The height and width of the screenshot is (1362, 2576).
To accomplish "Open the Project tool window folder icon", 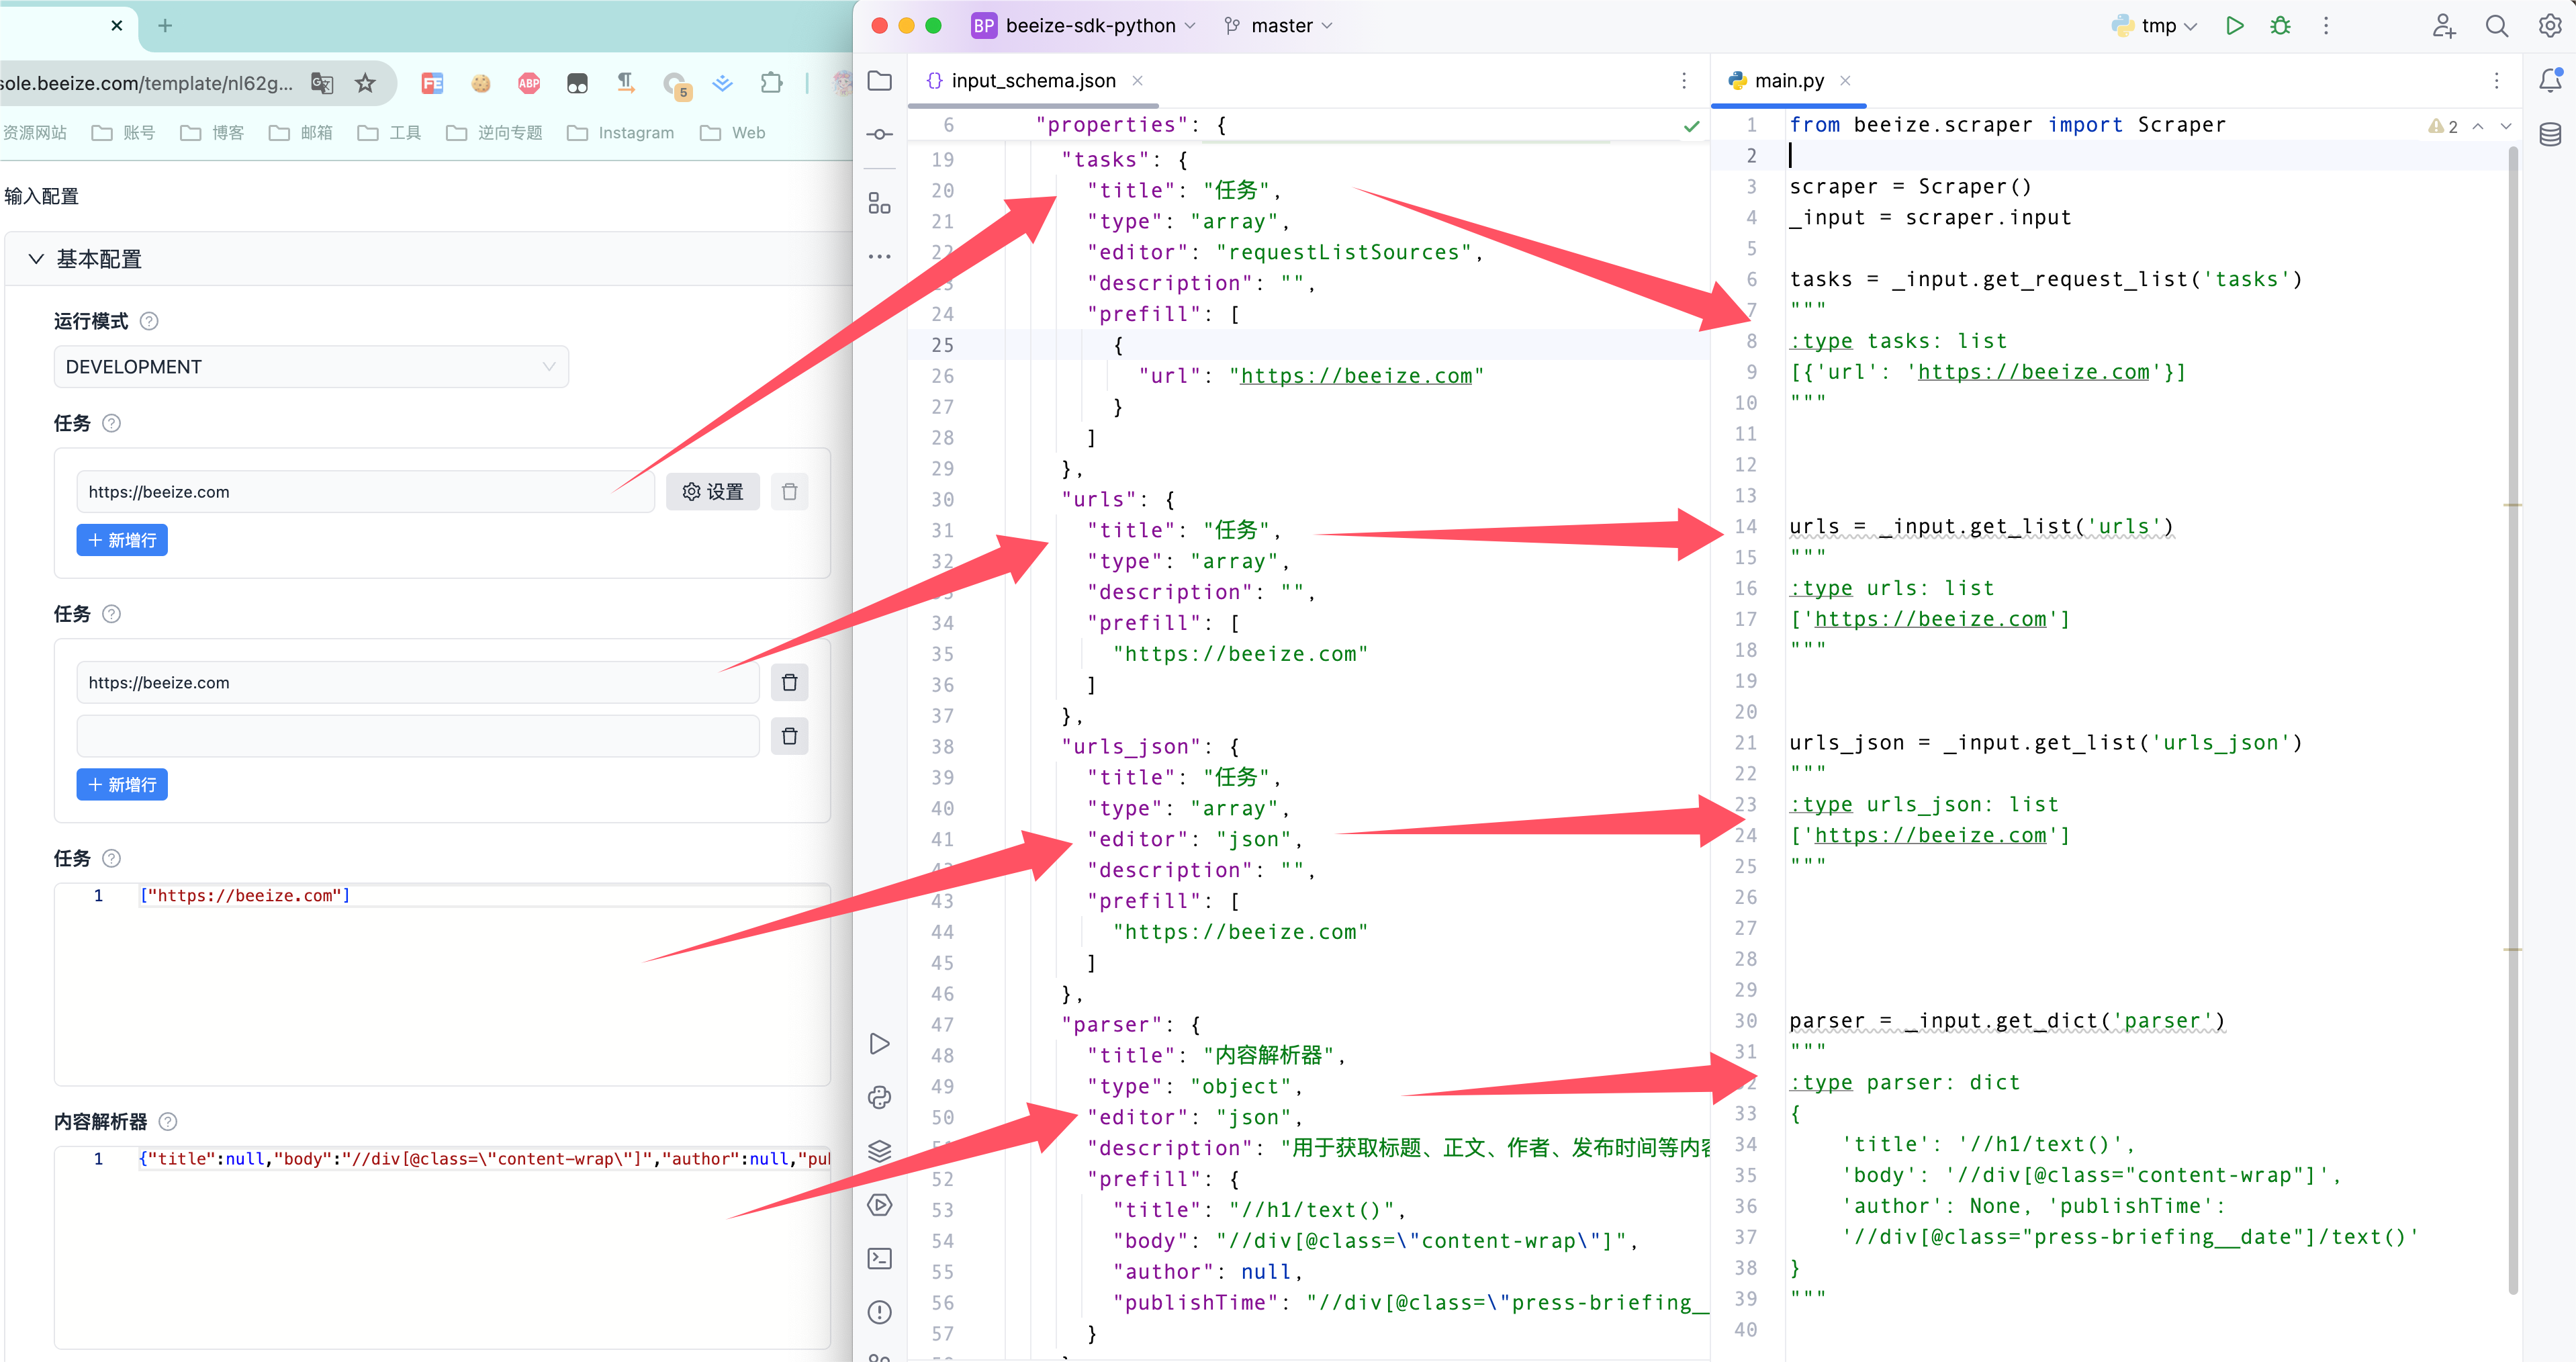I will 879,81.
